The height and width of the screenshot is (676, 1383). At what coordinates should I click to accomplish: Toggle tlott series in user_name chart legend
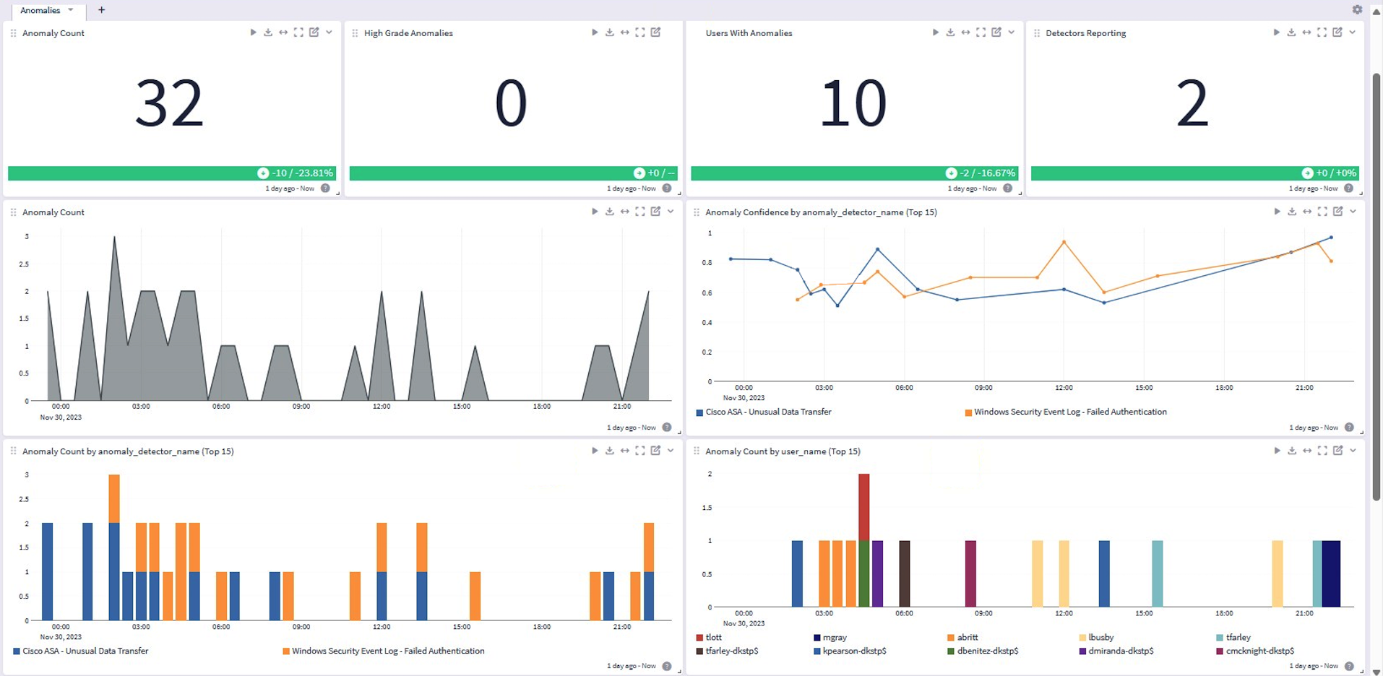pos(713,638)
